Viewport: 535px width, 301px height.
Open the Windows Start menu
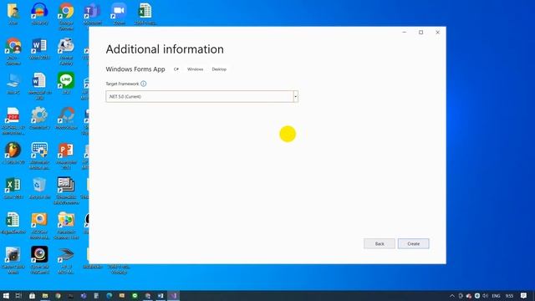click(x=6, y=296)
